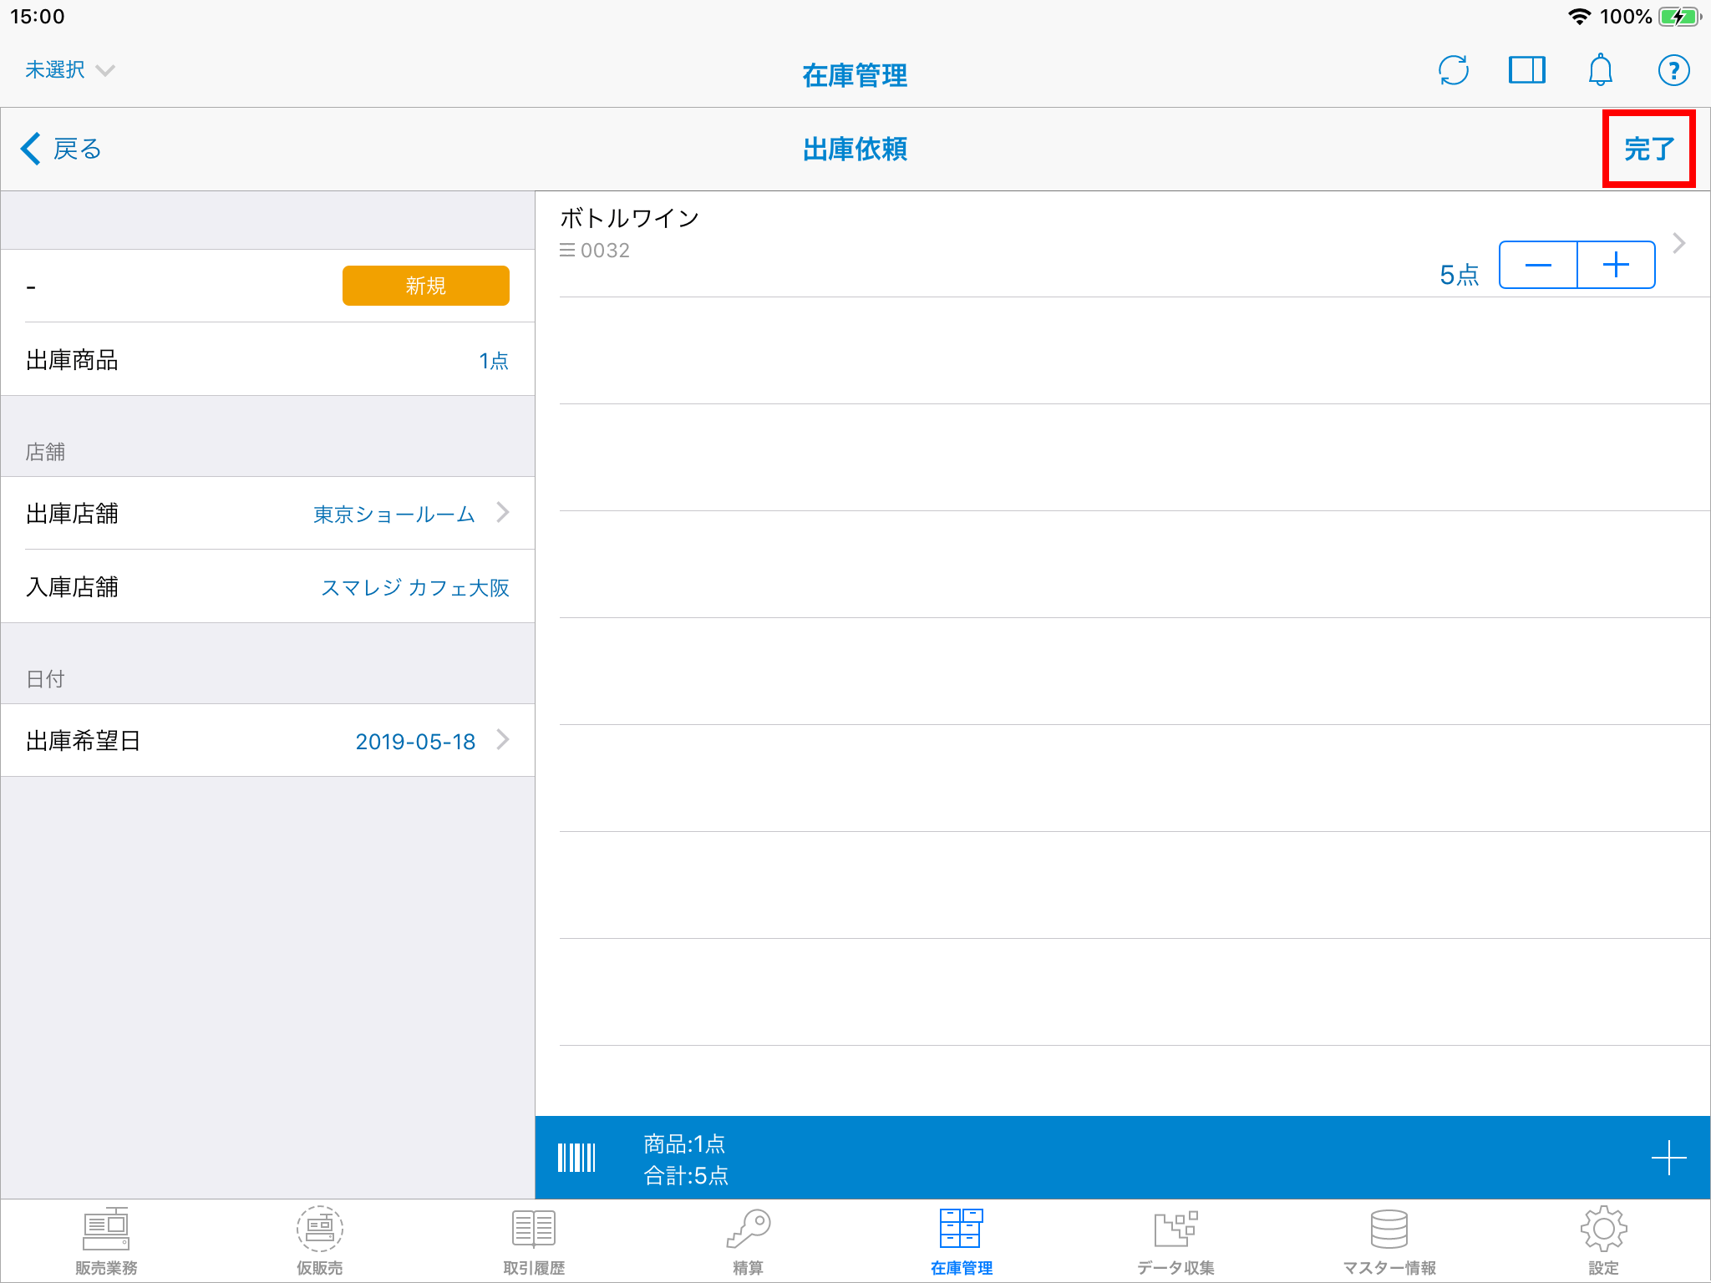Screen dimensions: 1711x1283
Task: Switch to 取引履歴 tab
Action: click(x=534, y=1241)
